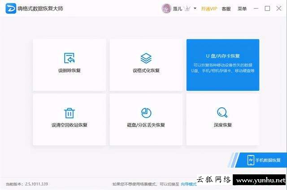Select the deep scan magnifier icon
The height and width of the screenshot is (190, 287).
tap(222, 112)
